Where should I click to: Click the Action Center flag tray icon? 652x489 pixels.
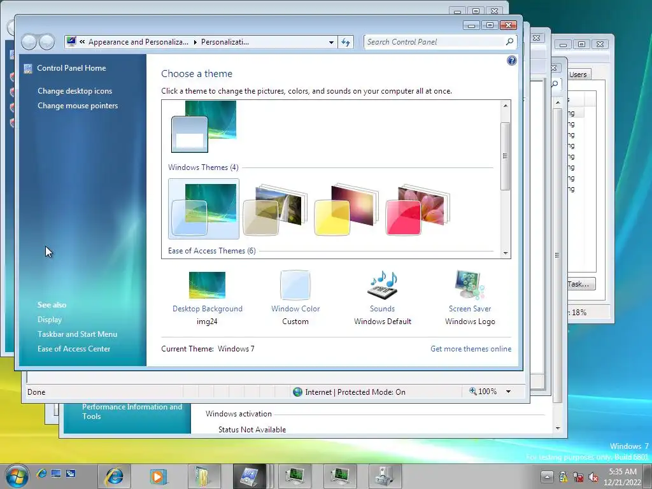[x=563, y=477]
